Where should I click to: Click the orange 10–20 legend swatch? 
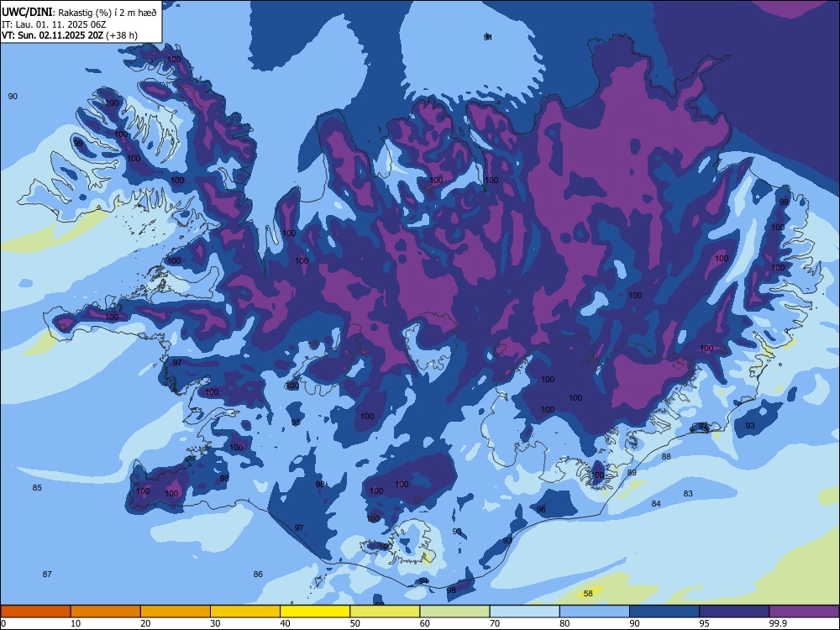[x=106, y=612]
